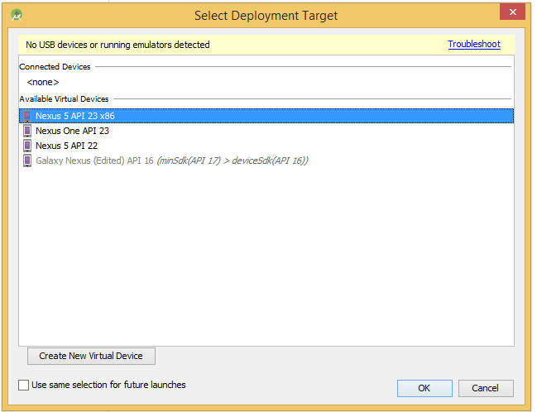Click the Nexus One API 23 phone icon

coord(27,131)
